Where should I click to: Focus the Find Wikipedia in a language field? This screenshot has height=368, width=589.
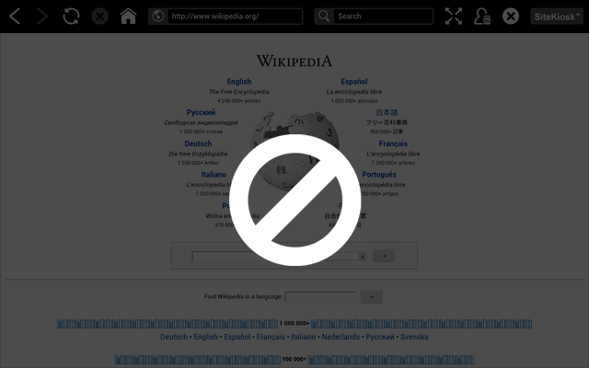coord(319,296)
